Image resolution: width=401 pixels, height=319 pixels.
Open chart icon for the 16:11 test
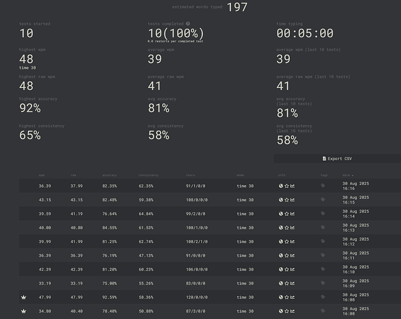(292, 255)
